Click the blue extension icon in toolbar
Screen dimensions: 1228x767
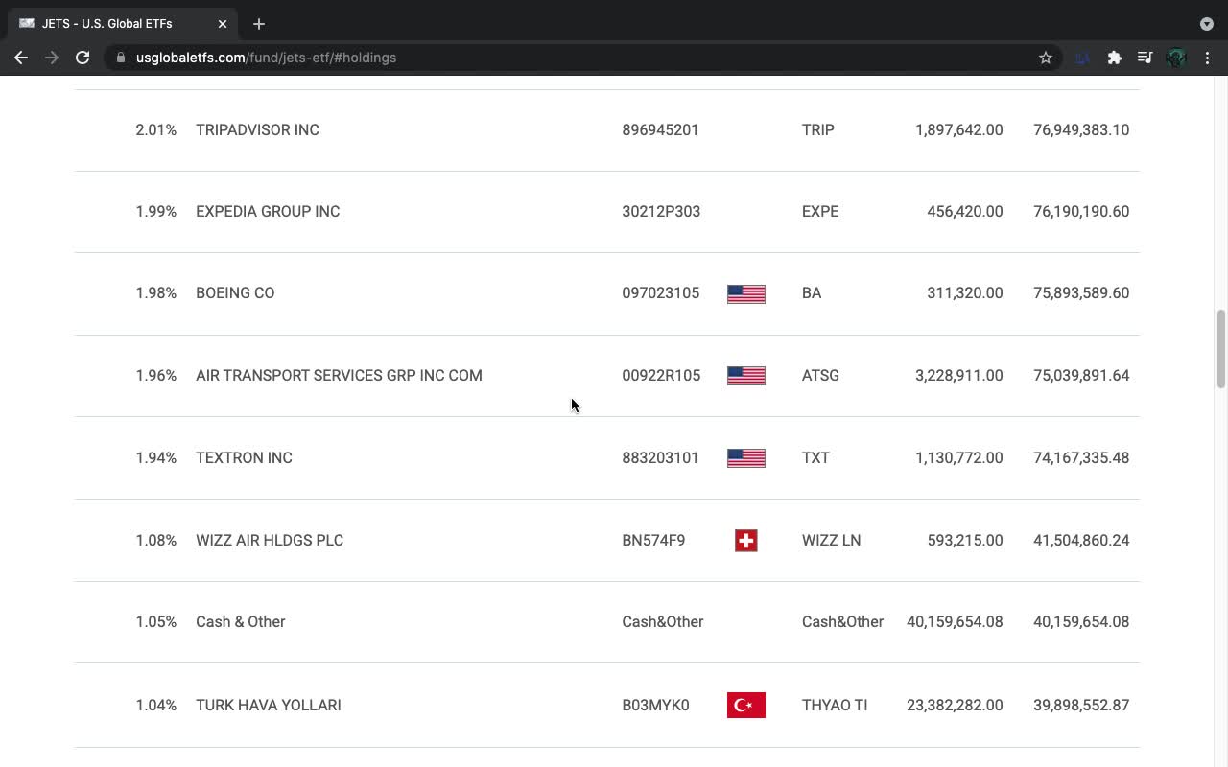click(1082, 58)
